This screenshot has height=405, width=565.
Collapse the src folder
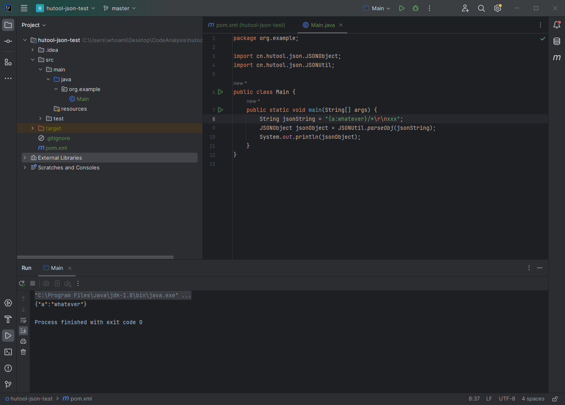click(33, 60)
